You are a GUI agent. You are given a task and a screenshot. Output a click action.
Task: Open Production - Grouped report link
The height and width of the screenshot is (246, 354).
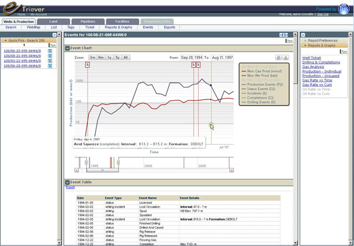(321, 76)
